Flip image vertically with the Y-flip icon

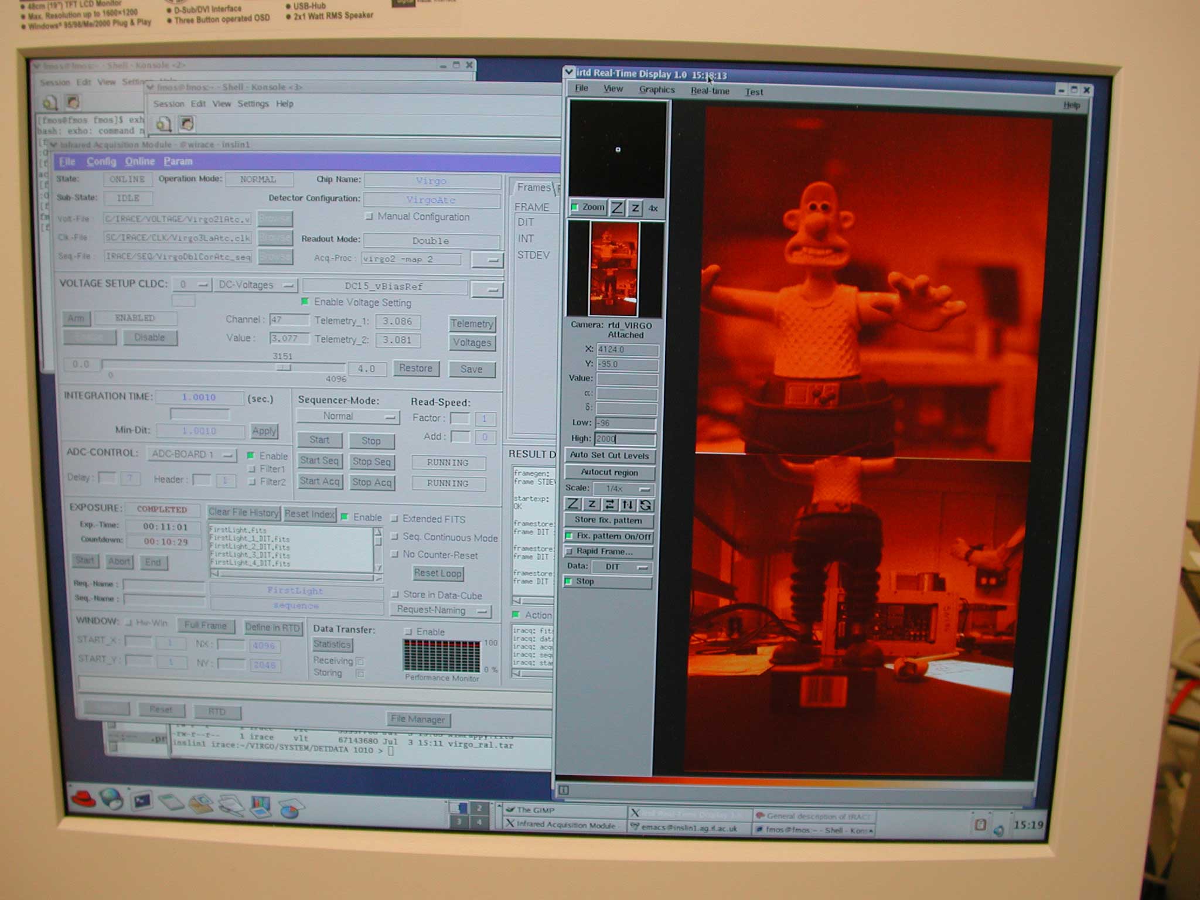click(628, 504)
